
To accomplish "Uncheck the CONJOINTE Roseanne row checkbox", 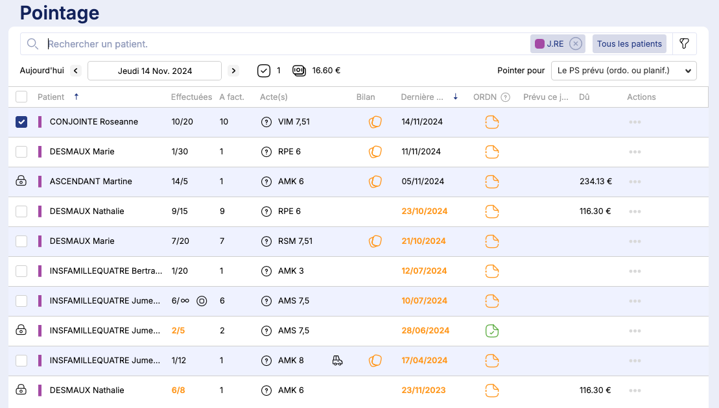I will [21, 122].
